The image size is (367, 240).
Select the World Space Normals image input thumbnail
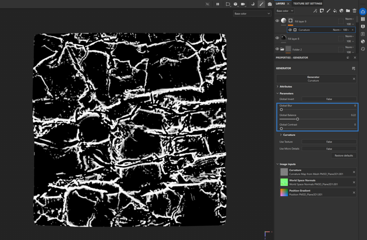284,183
